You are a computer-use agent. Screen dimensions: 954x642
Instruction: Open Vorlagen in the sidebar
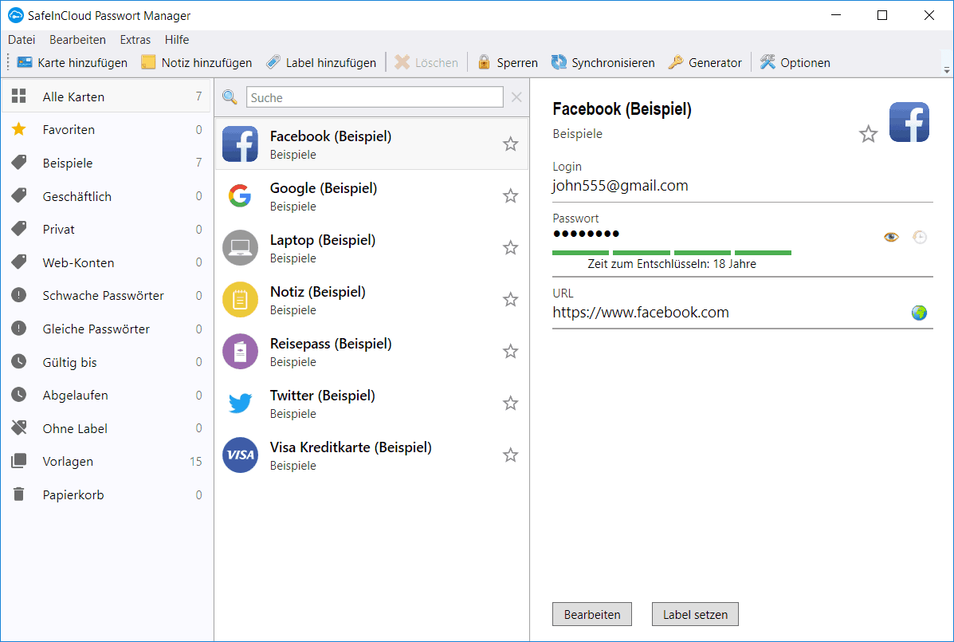(107, 462)
